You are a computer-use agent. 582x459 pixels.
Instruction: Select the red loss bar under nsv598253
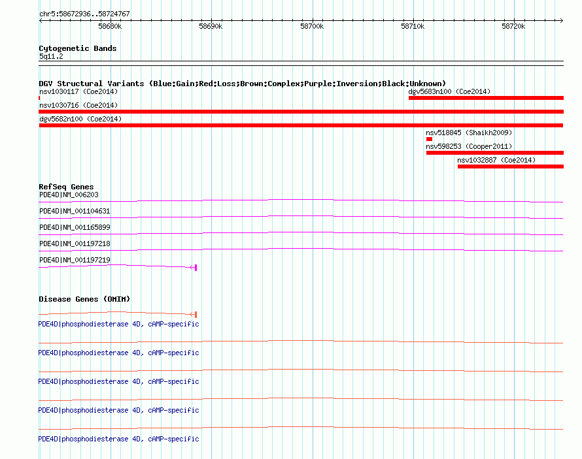click(x=495, y=153)
